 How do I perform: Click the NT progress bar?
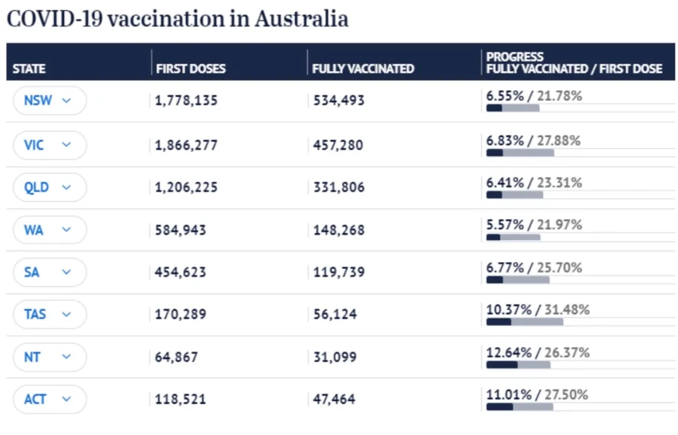[x=518, y=364]
